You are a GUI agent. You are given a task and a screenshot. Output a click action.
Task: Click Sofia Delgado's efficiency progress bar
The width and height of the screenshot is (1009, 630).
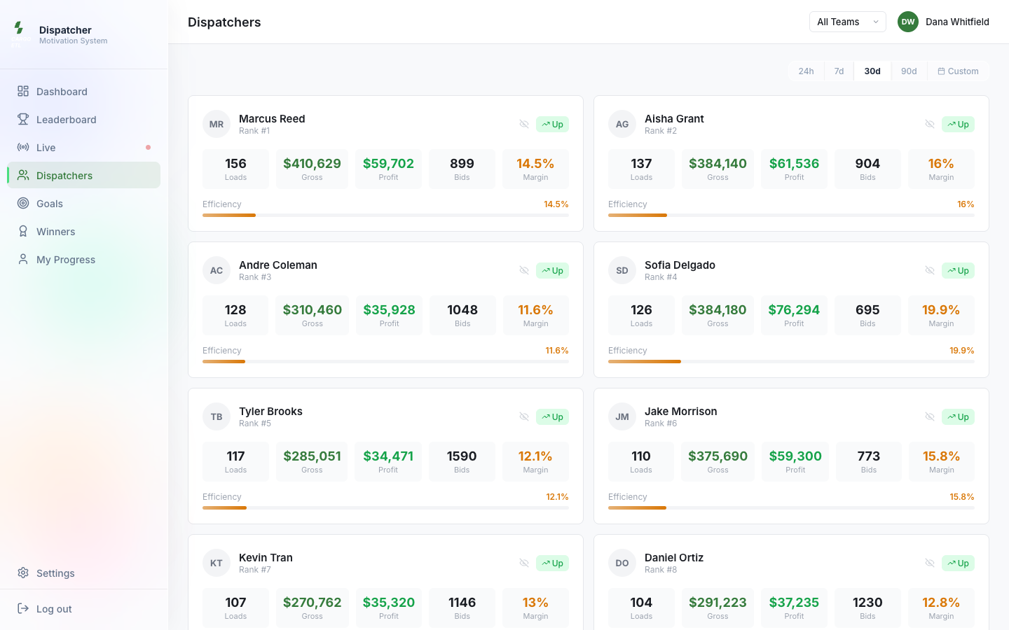pos(791,361)
